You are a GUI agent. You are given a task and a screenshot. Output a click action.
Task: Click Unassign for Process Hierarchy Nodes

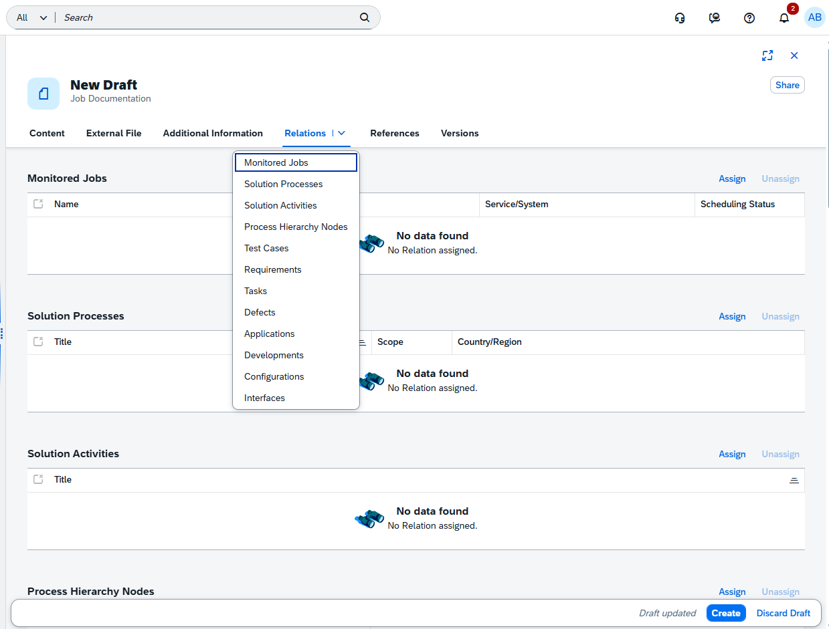[x=780, y=592]
